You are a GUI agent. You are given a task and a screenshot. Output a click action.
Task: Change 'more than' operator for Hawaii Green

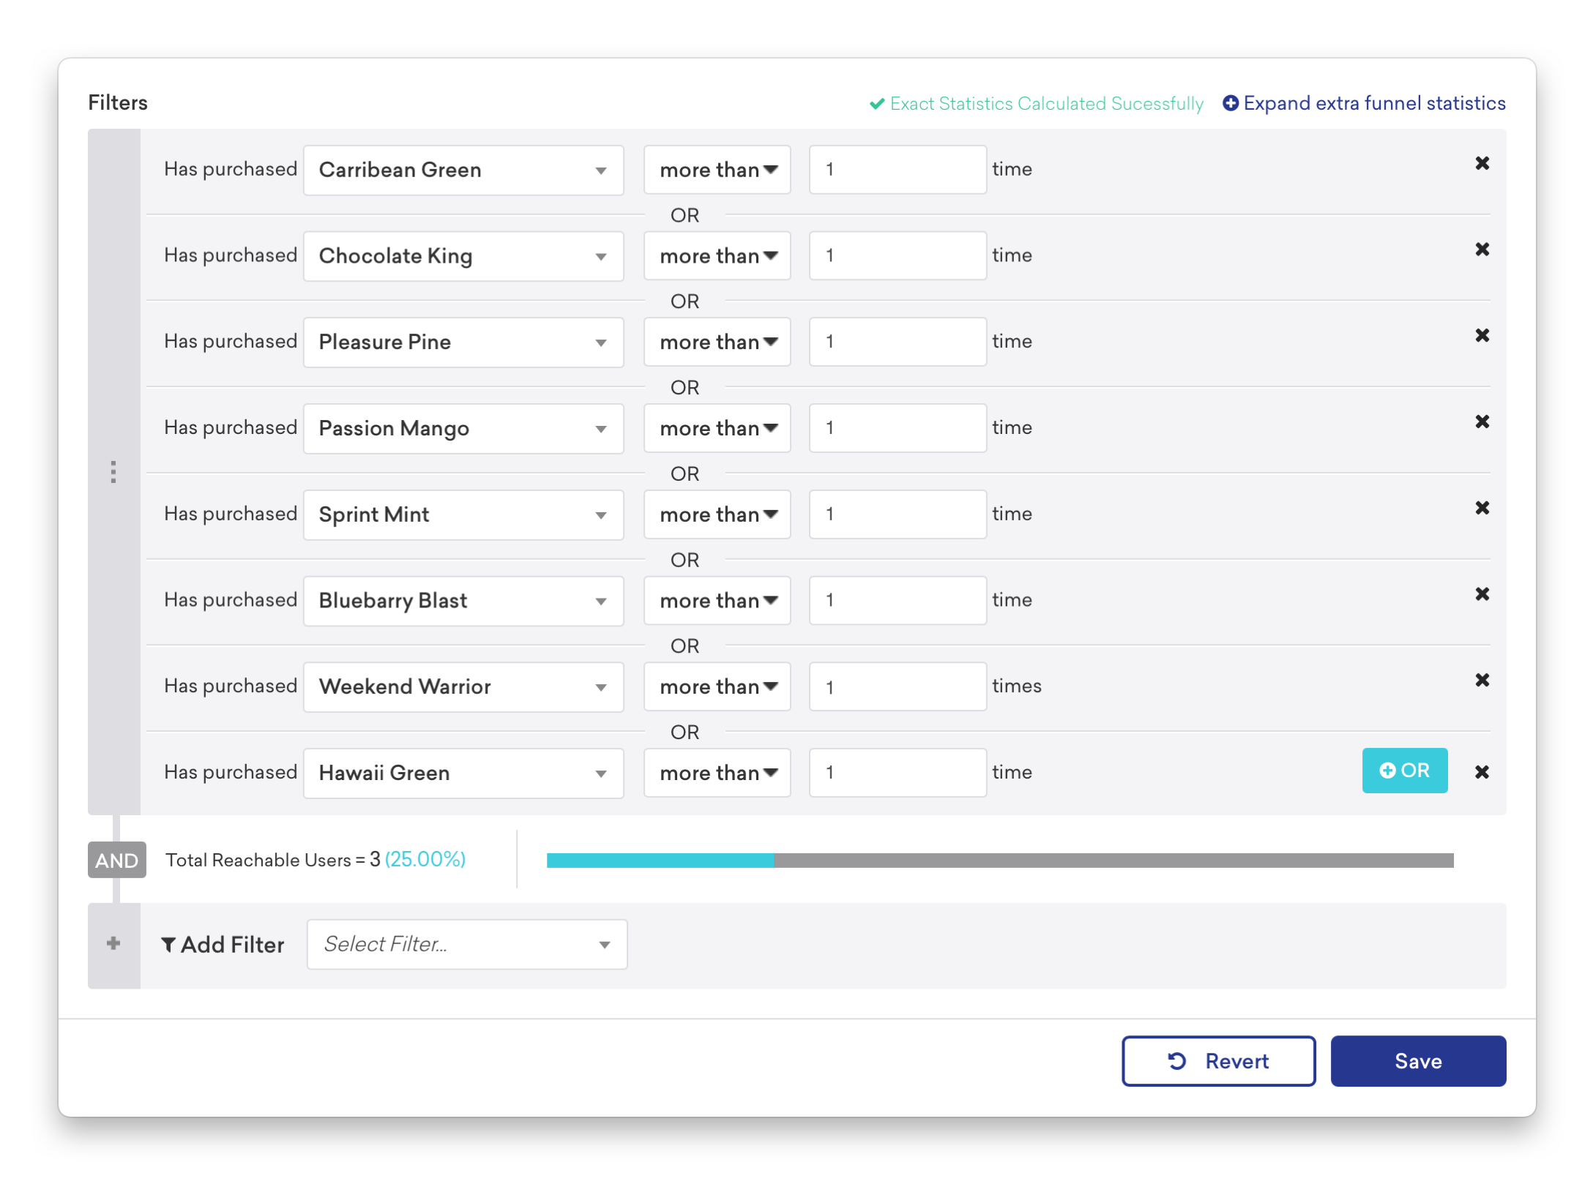point(717,773)
